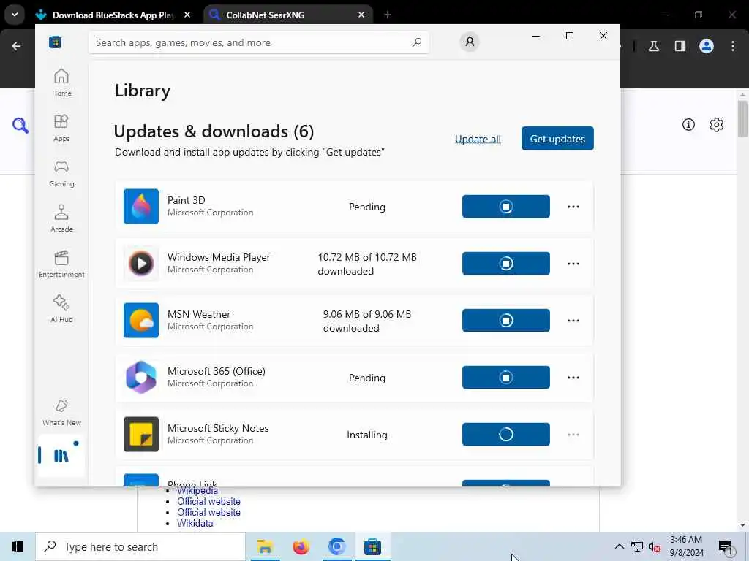Viewport: 749px width, 561px height.
Task: Click the MSN Weather app icon
Action: [141, 320]
